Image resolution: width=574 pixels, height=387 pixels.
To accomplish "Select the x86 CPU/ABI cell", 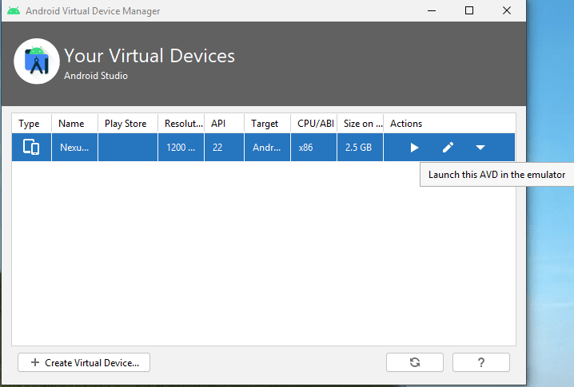I will 313,148.
